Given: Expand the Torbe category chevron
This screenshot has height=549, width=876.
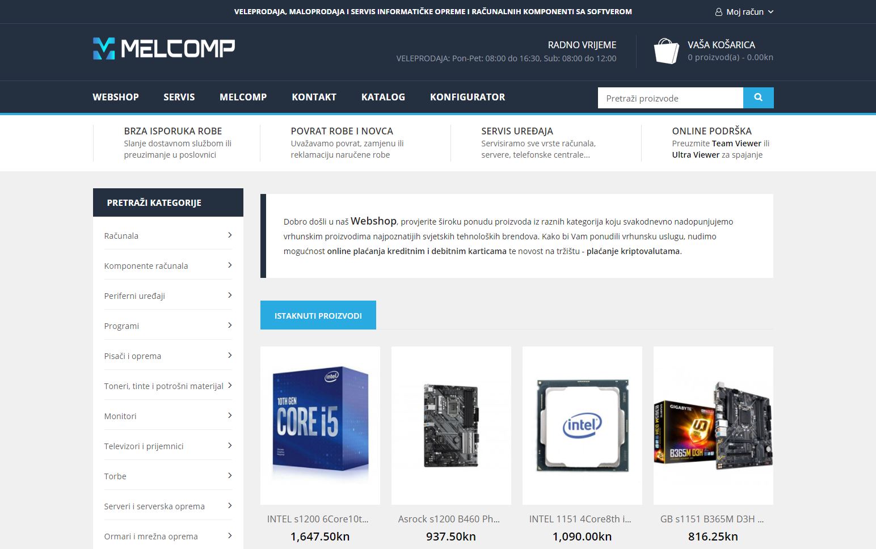Looking at the screenshot, I should 230,475.
